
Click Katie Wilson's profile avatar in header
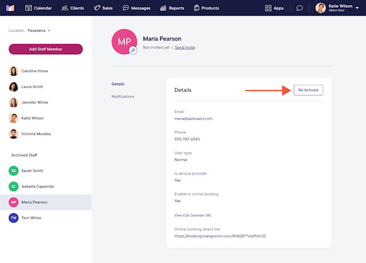[x=320, y=8]
